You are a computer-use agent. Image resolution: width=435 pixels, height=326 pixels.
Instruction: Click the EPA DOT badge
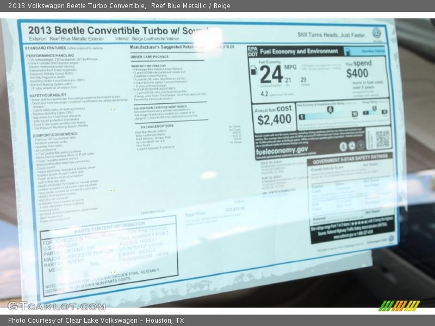tap(252, 52)
